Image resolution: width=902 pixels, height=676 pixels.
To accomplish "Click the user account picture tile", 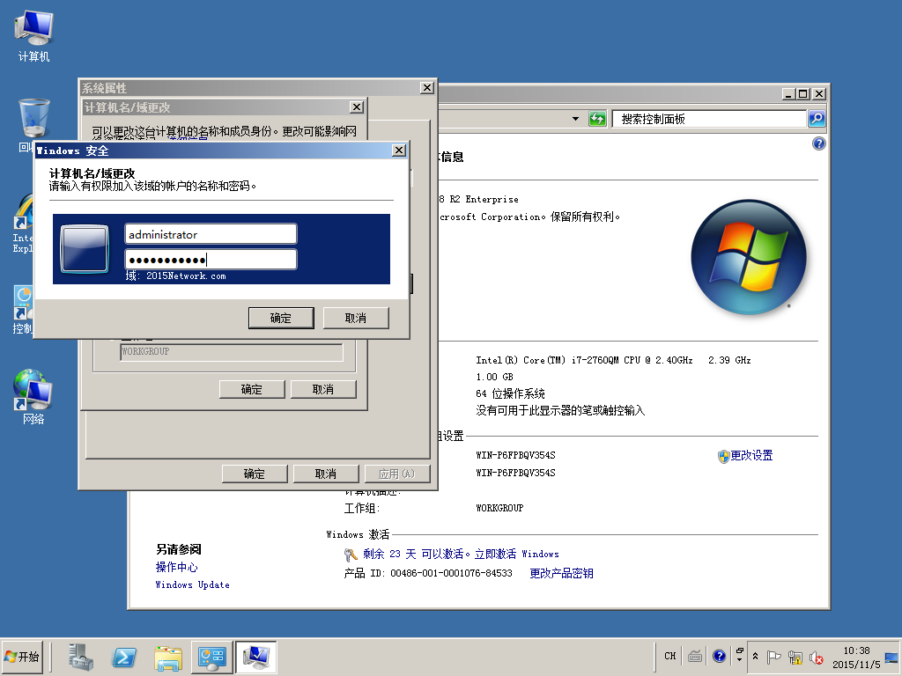I will [85, 248].
